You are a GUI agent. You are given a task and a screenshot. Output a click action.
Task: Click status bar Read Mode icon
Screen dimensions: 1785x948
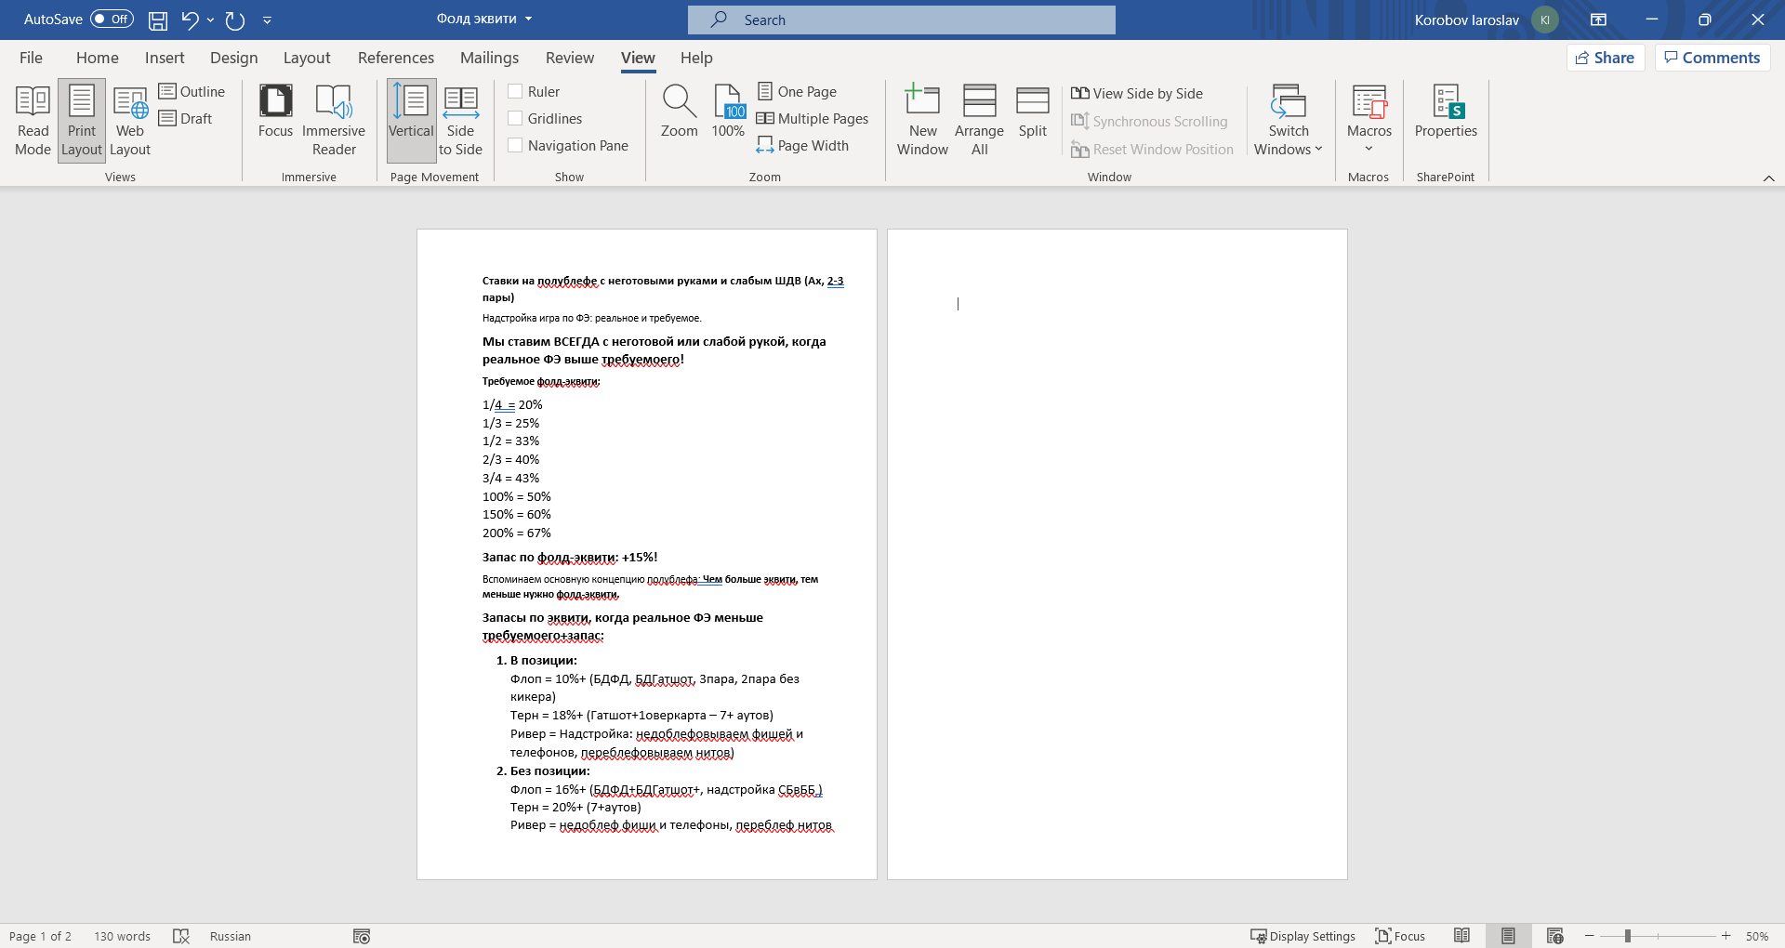coord(1461,936)
